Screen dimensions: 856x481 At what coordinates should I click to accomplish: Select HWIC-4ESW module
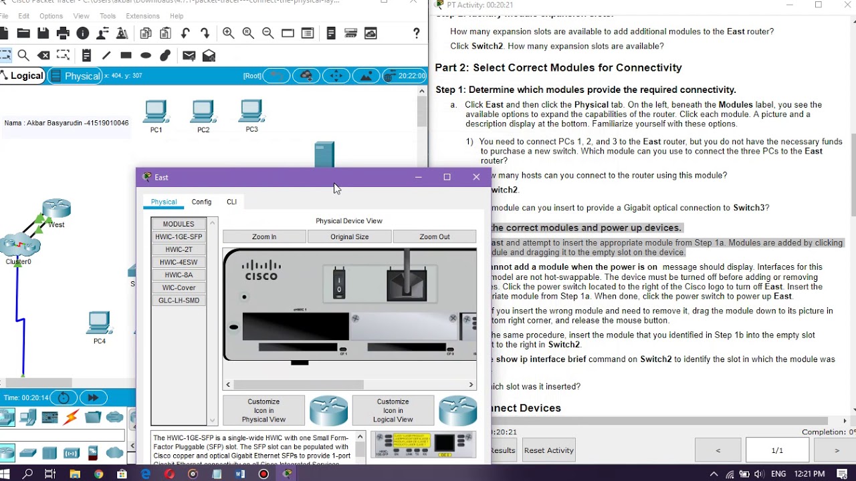point(179,263)
